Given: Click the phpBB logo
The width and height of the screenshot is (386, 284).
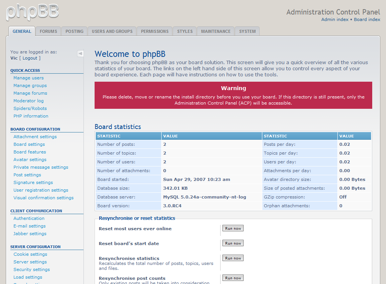Looking at the screenshot, I should tap(33, 11).
